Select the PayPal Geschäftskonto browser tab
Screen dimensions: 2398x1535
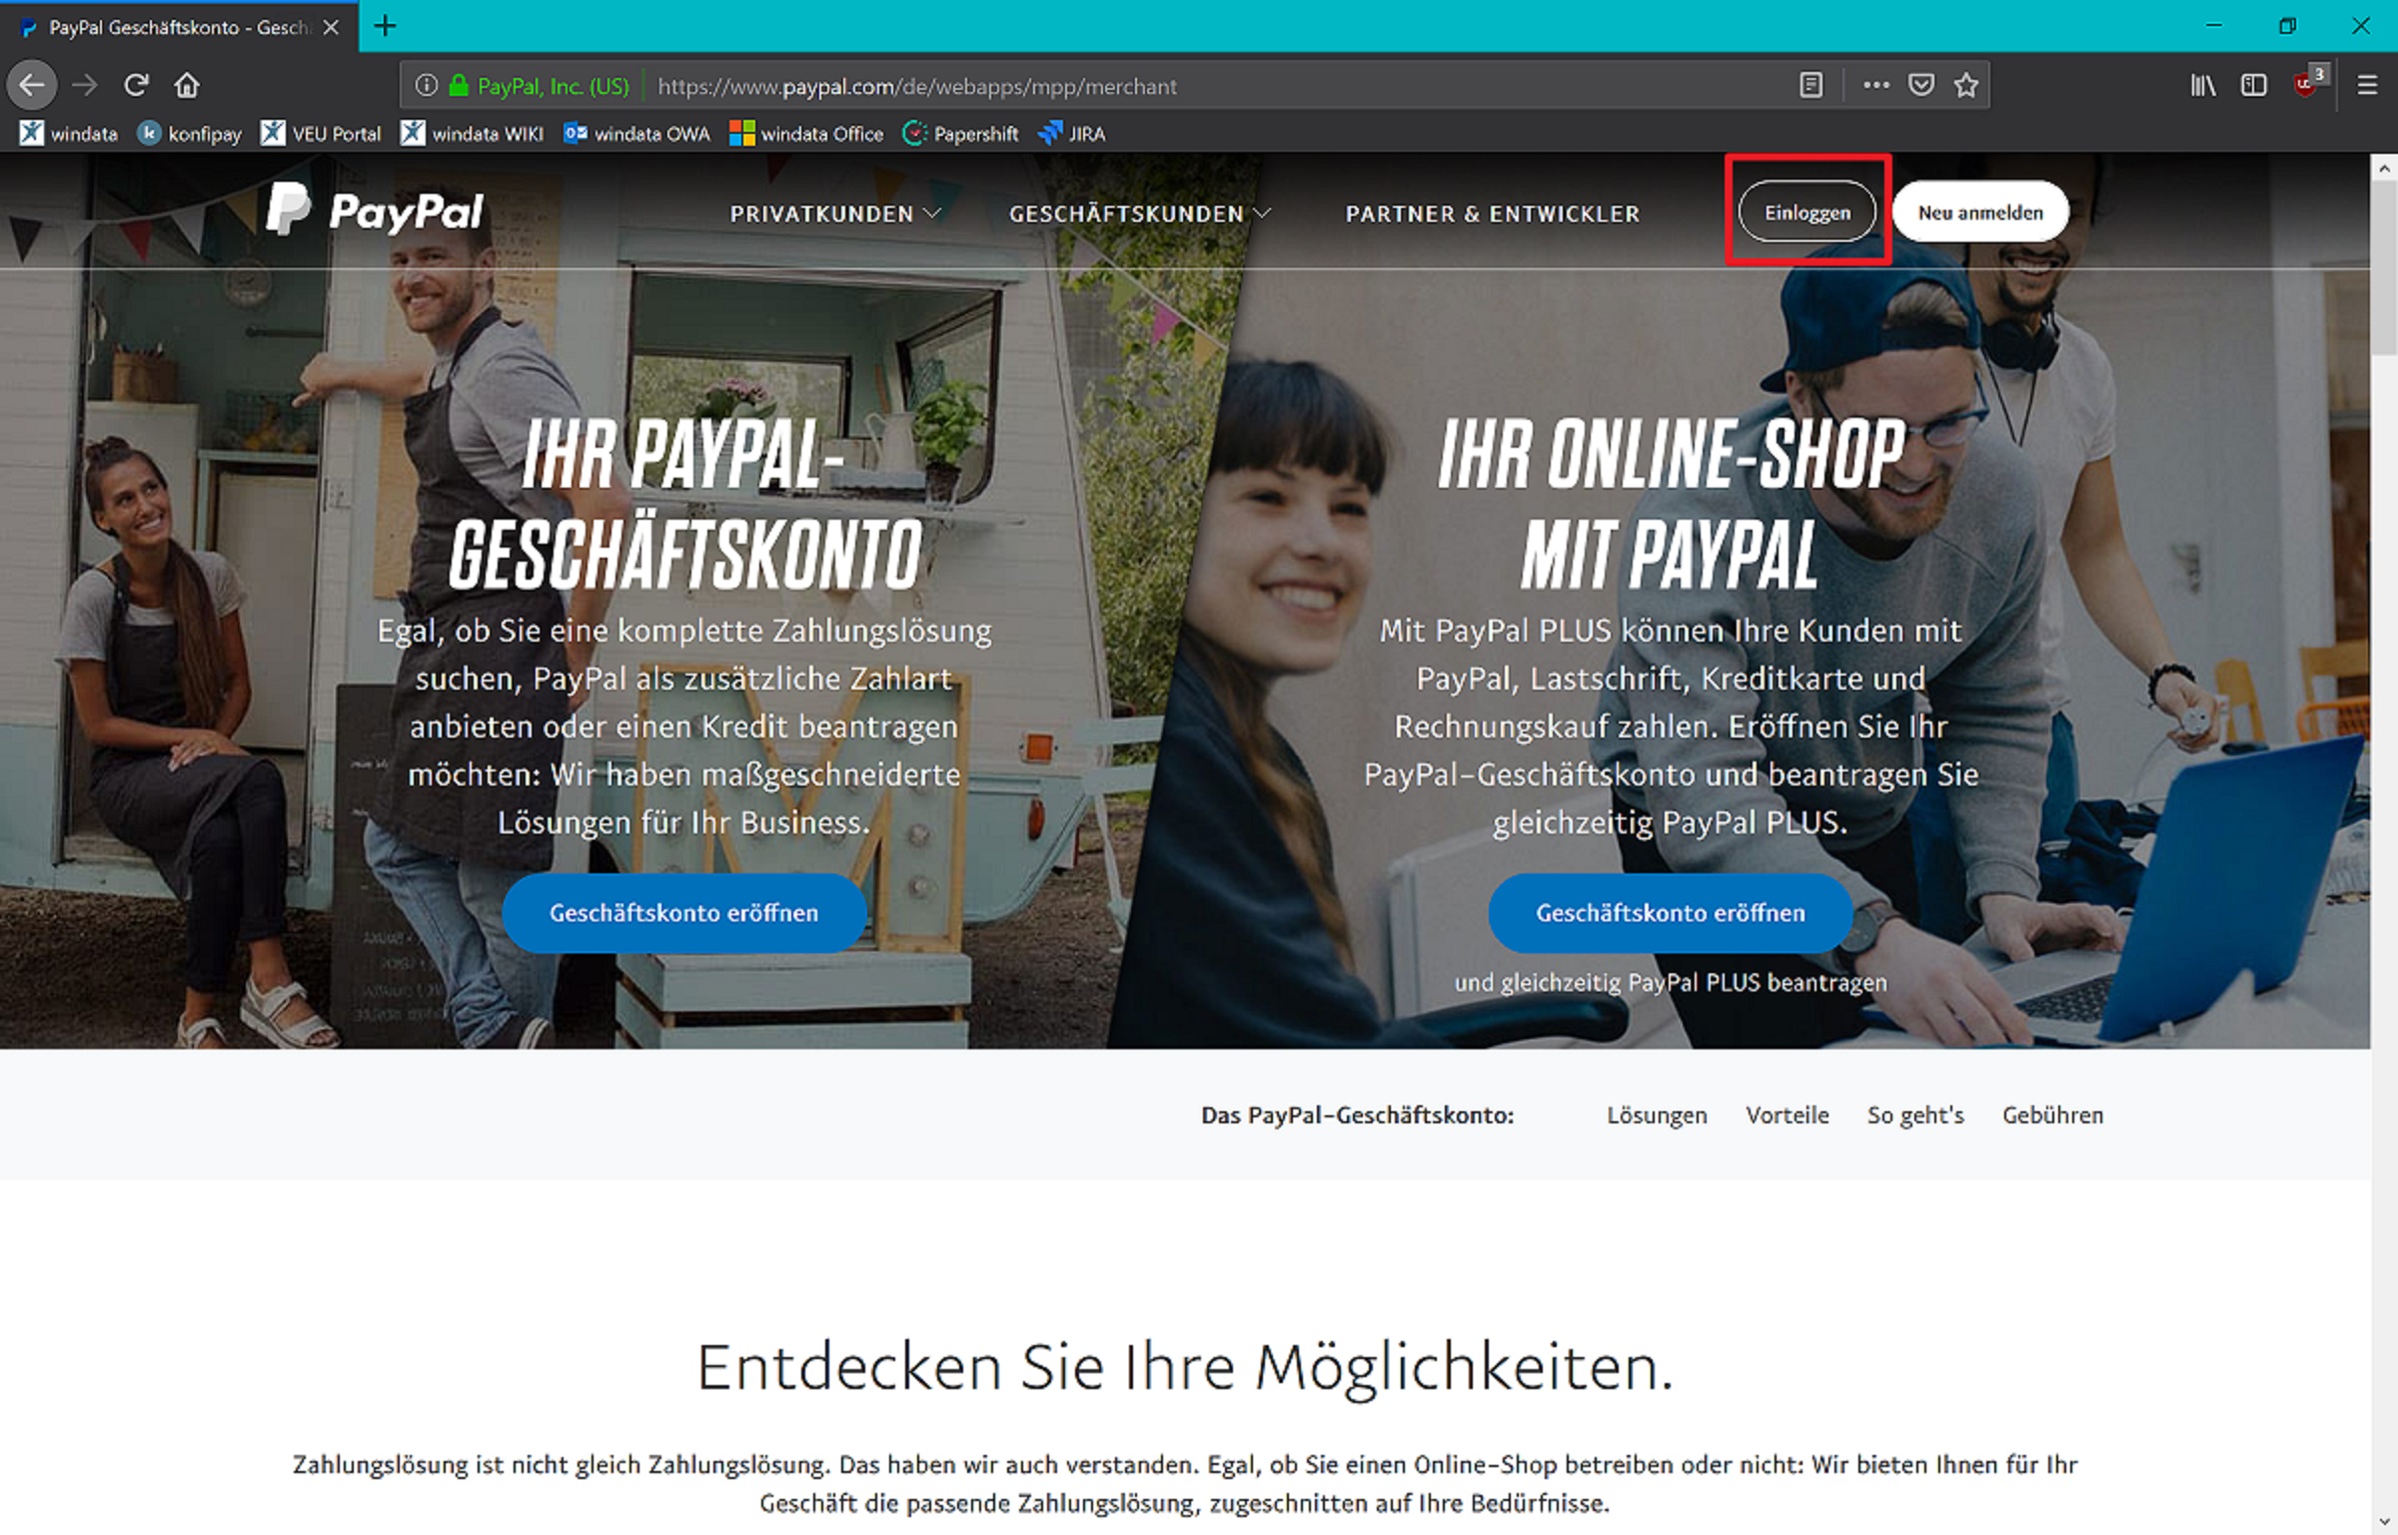pyautogui.click(x=180, y=27)
